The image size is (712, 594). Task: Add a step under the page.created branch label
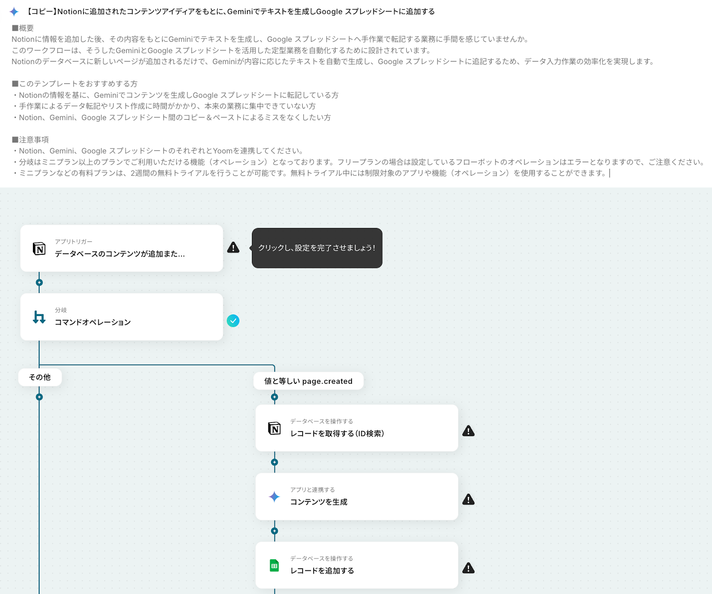[x=275, y=397]
